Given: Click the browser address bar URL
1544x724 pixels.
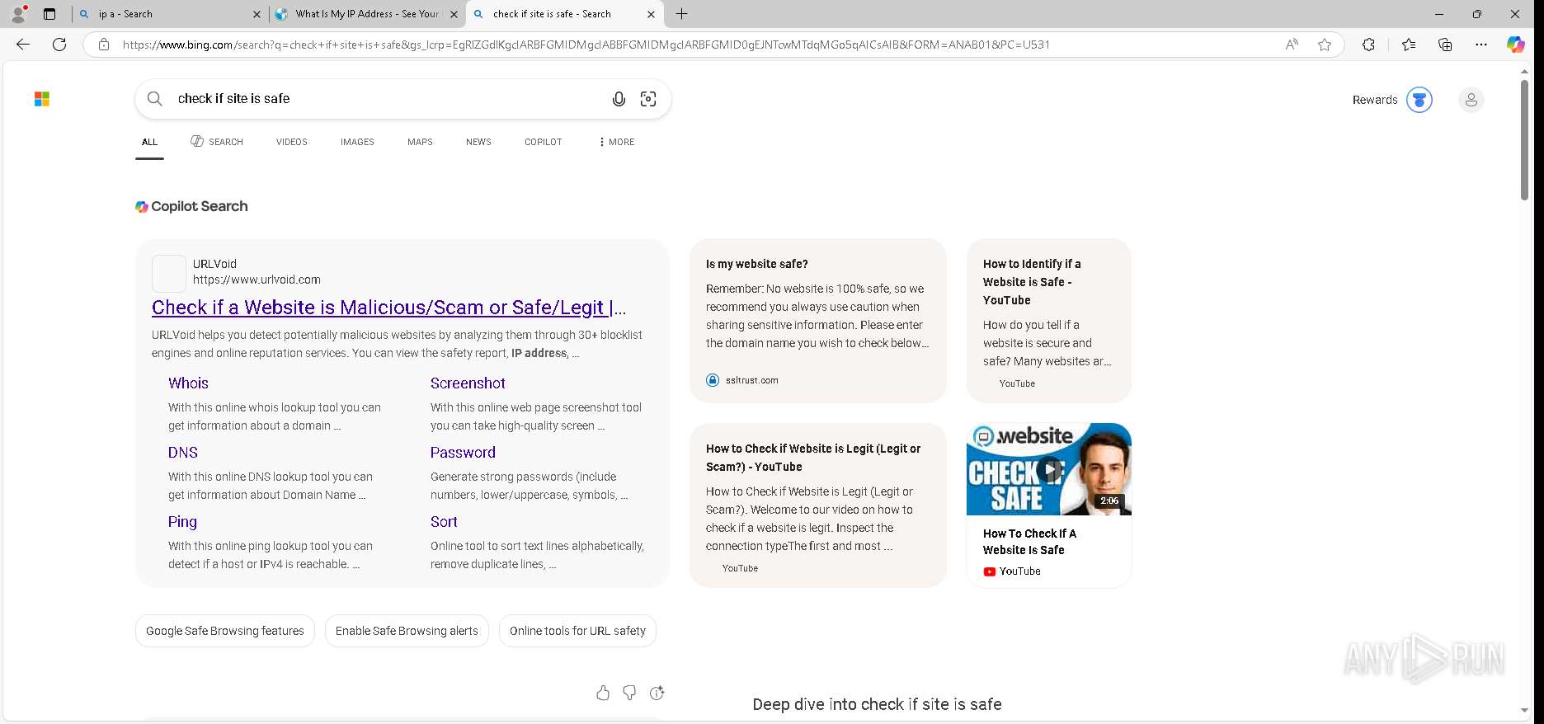Looking at the screenshot, I should pos(586,45).
